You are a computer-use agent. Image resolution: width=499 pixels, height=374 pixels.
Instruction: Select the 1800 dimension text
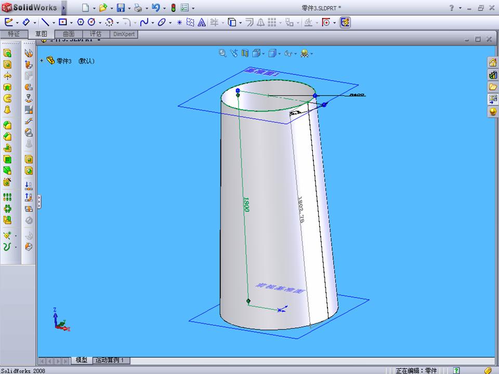(x=246, y=204)
